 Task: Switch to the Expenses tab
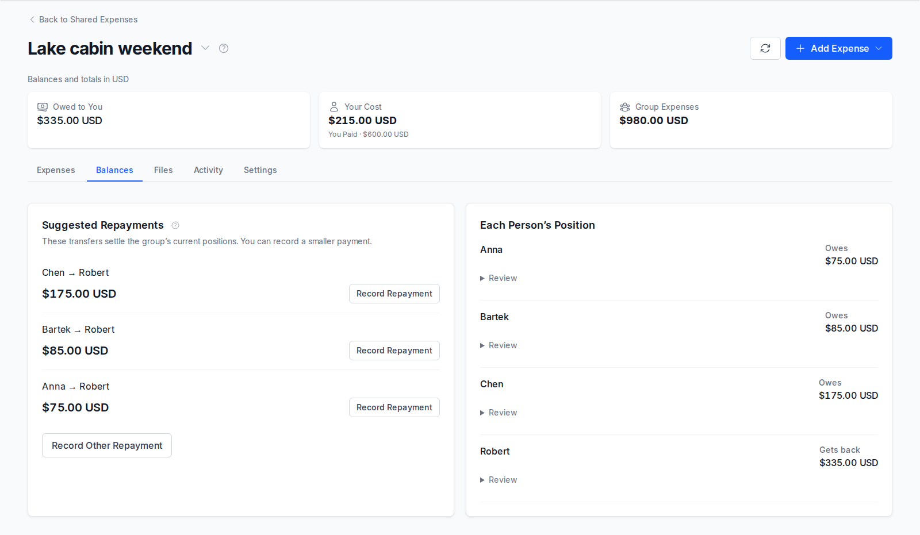[56, 170]
